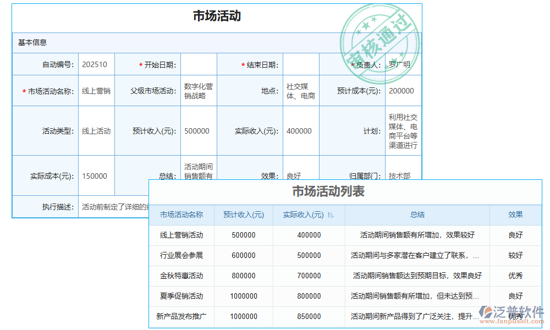
Task: Click the 效果 cell showing 优秀 for 金秋特惠活动
Action: point(515,276)
